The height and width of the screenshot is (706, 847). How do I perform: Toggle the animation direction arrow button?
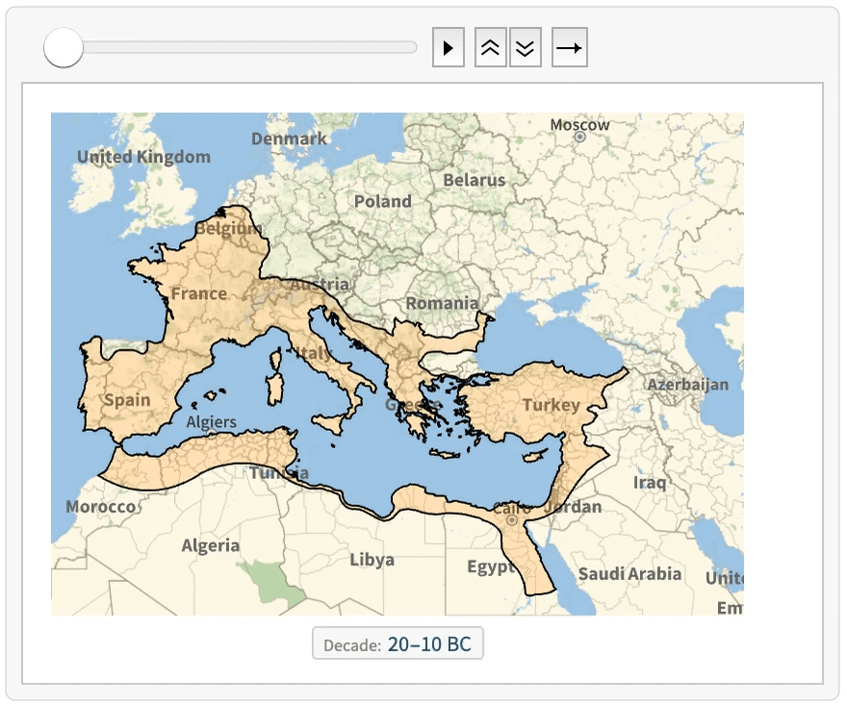(x=569, y=48)
